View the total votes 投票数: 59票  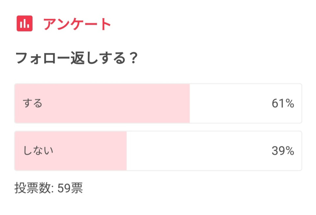(x=49, y=188)
